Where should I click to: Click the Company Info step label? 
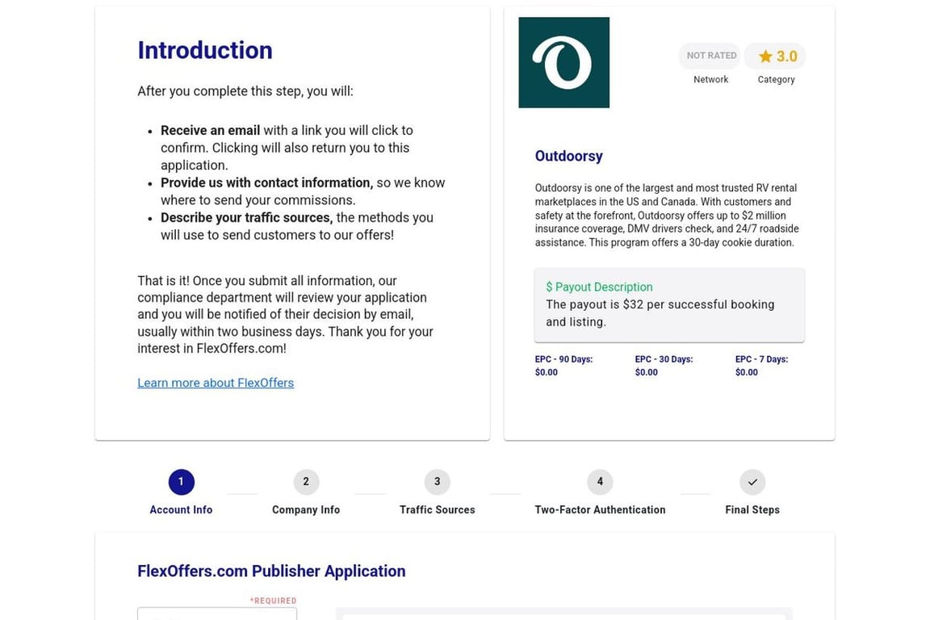(x=306, y=509)
